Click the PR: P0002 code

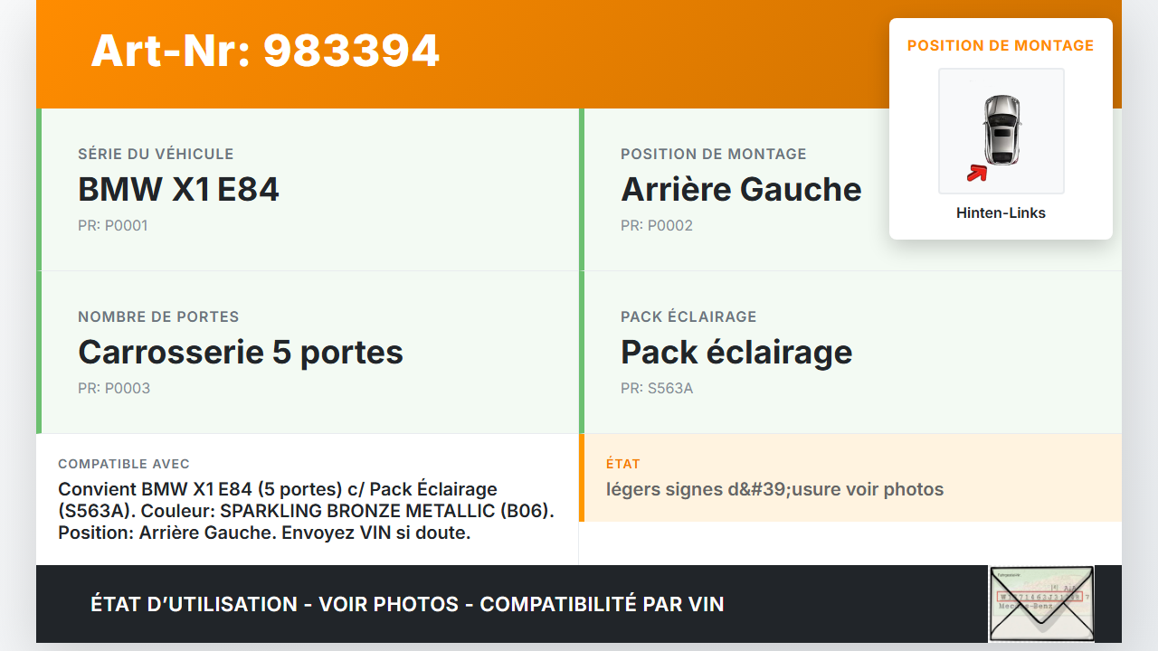tap(657, 225)
